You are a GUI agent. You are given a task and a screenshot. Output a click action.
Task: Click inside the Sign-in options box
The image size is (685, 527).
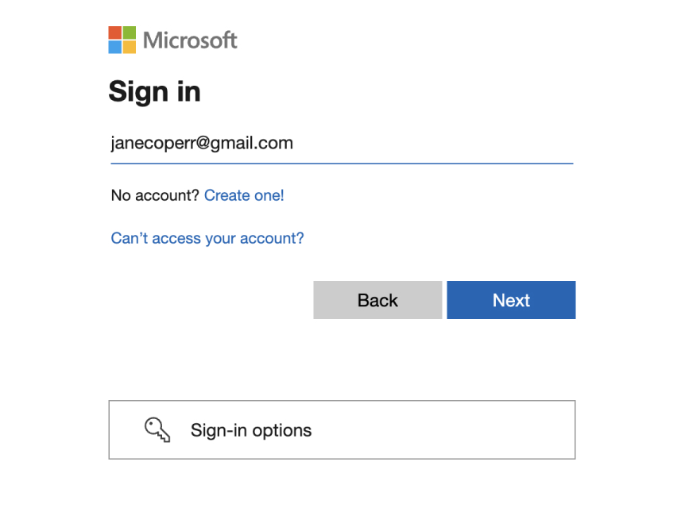click(x=342, y=429)
